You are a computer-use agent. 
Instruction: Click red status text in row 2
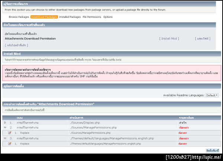[184, 128]
